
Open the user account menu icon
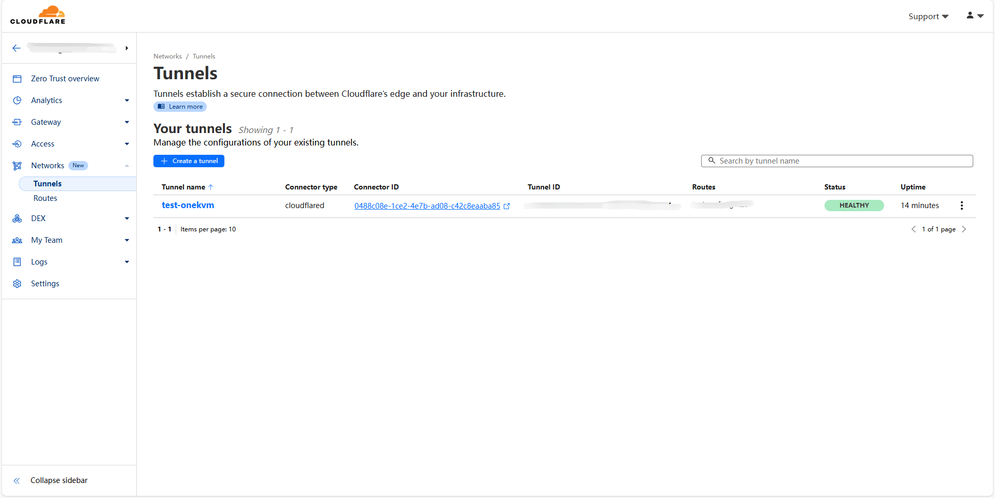point(974,16)
